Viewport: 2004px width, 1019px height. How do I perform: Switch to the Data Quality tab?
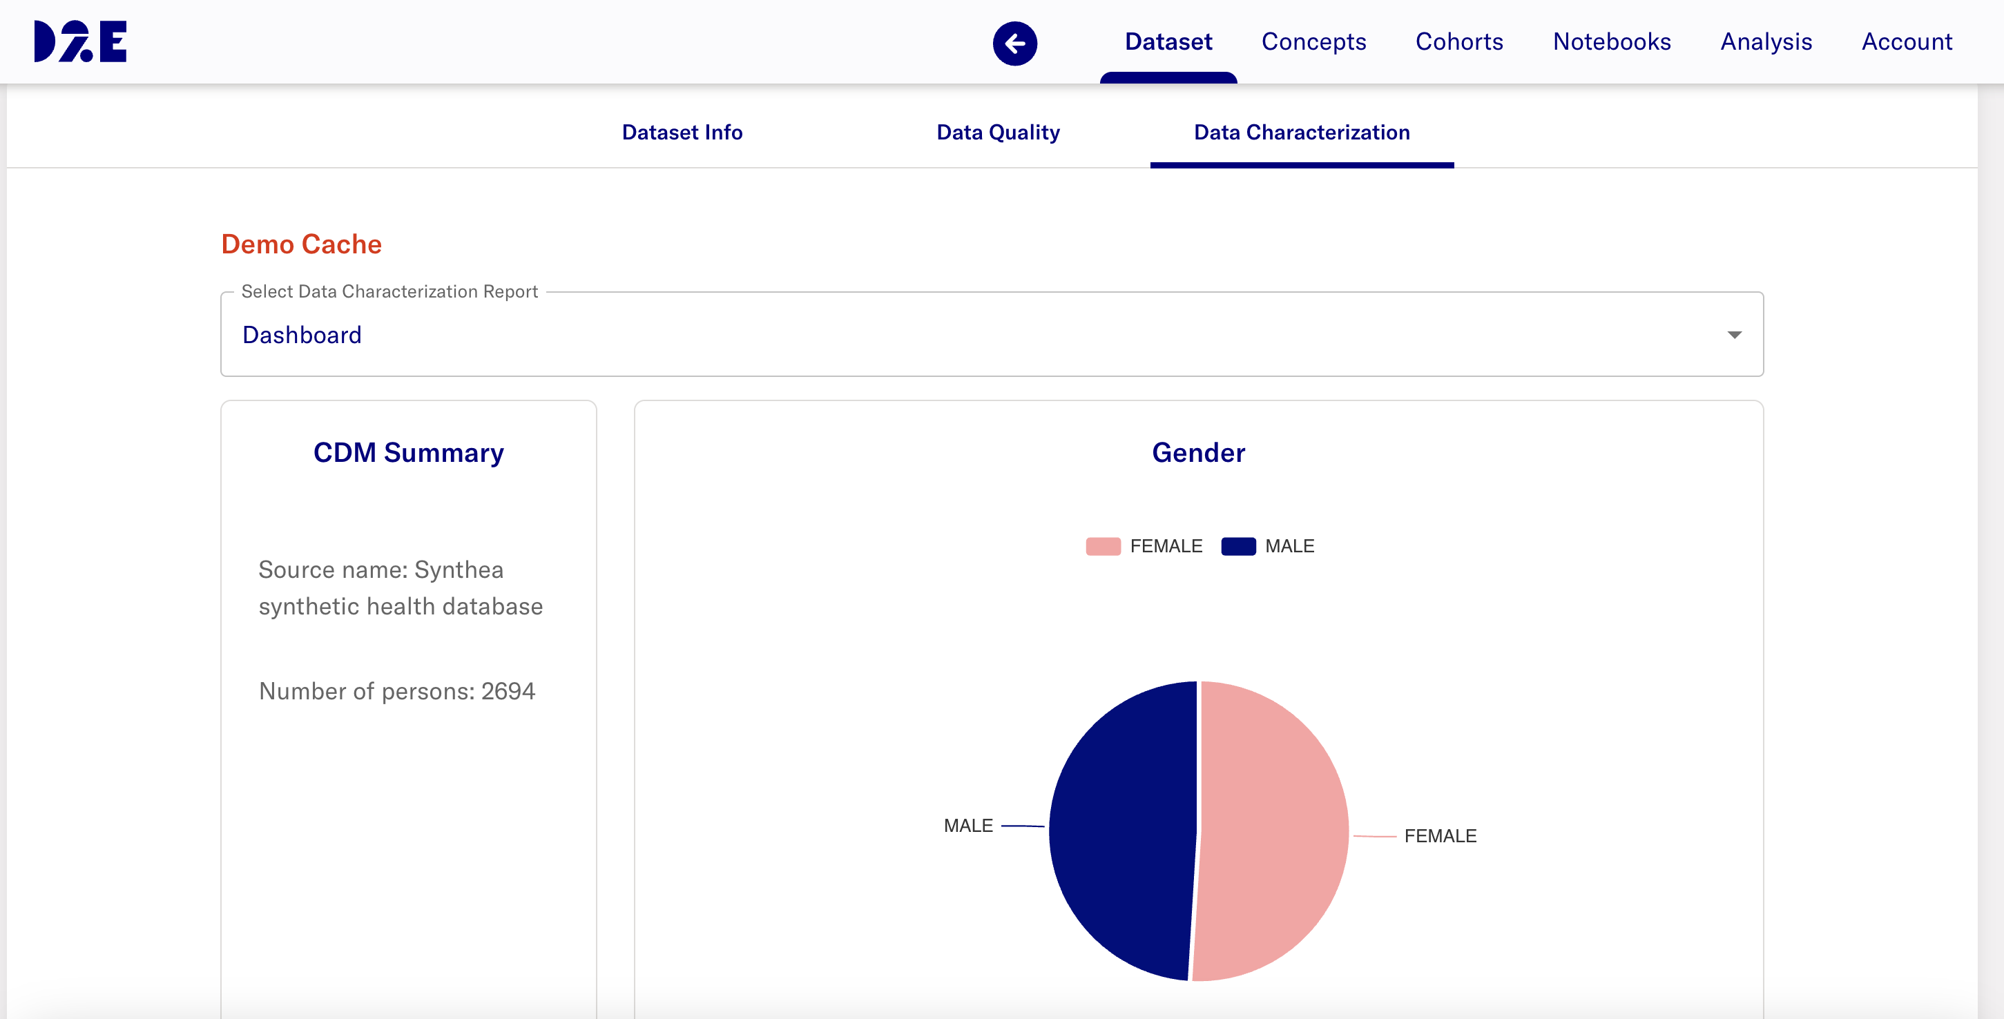coord(998,133)
